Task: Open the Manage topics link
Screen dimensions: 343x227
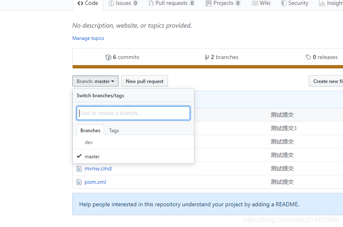Action: click(x=88, y=38)
